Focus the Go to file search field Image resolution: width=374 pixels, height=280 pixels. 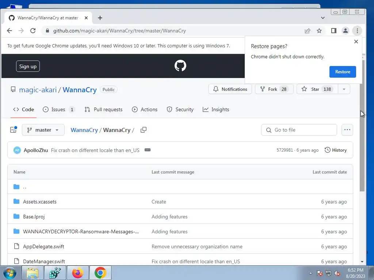click(x=299, y=130)
